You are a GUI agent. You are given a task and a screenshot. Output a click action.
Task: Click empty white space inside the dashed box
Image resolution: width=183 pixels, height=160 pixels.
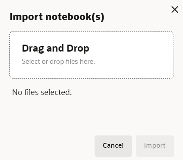coord(134,54)
